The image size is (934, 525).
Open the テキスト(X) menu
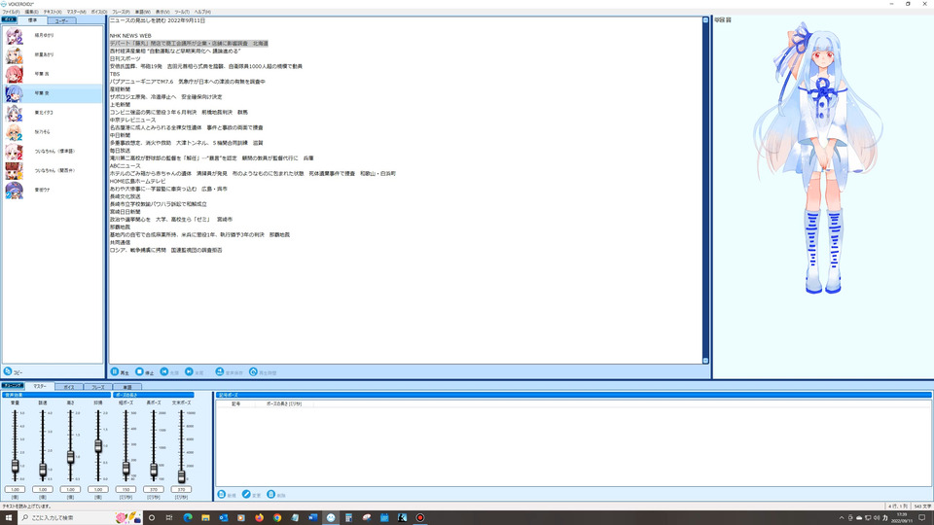pos(52,12)
